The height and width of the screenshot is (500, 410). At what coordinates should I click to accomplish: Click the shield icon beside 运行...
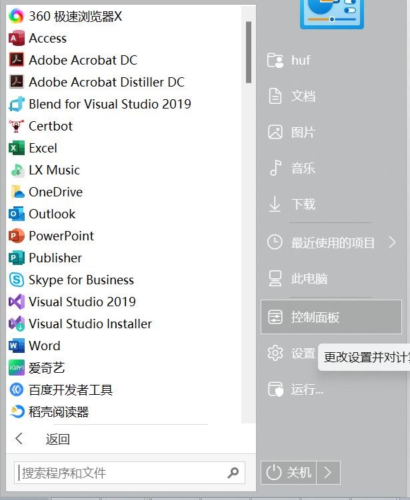point(275,389)
